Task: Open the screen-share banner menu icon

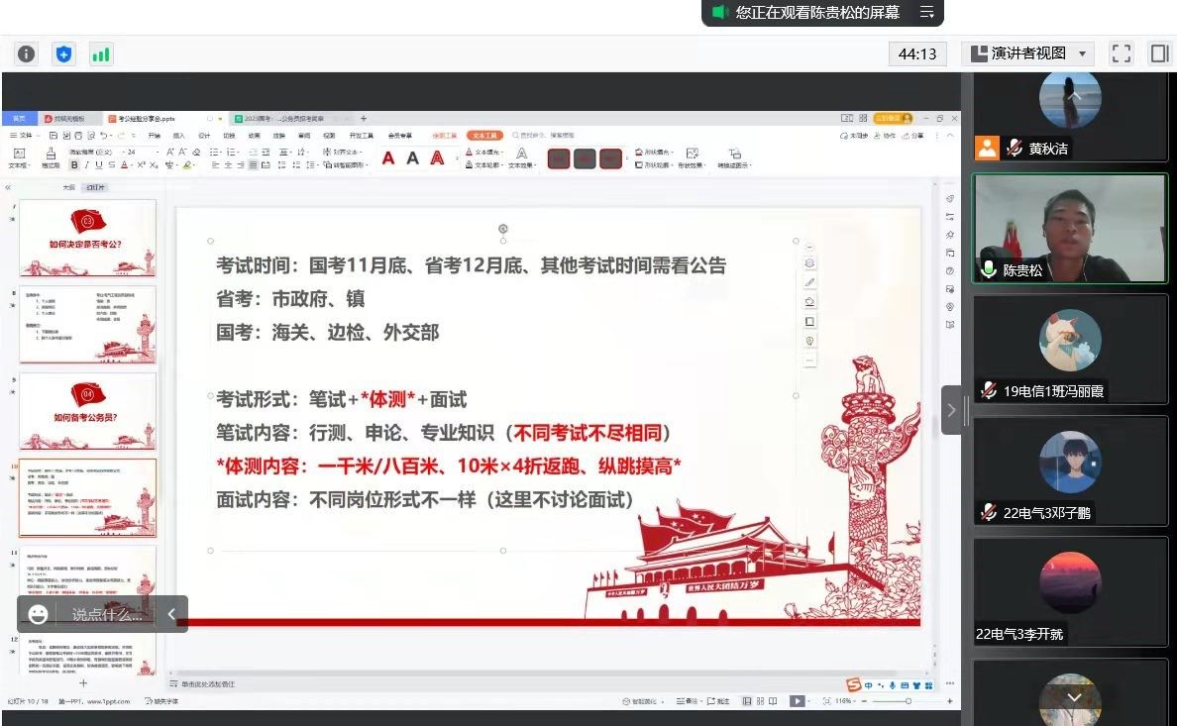Action: 927,12
